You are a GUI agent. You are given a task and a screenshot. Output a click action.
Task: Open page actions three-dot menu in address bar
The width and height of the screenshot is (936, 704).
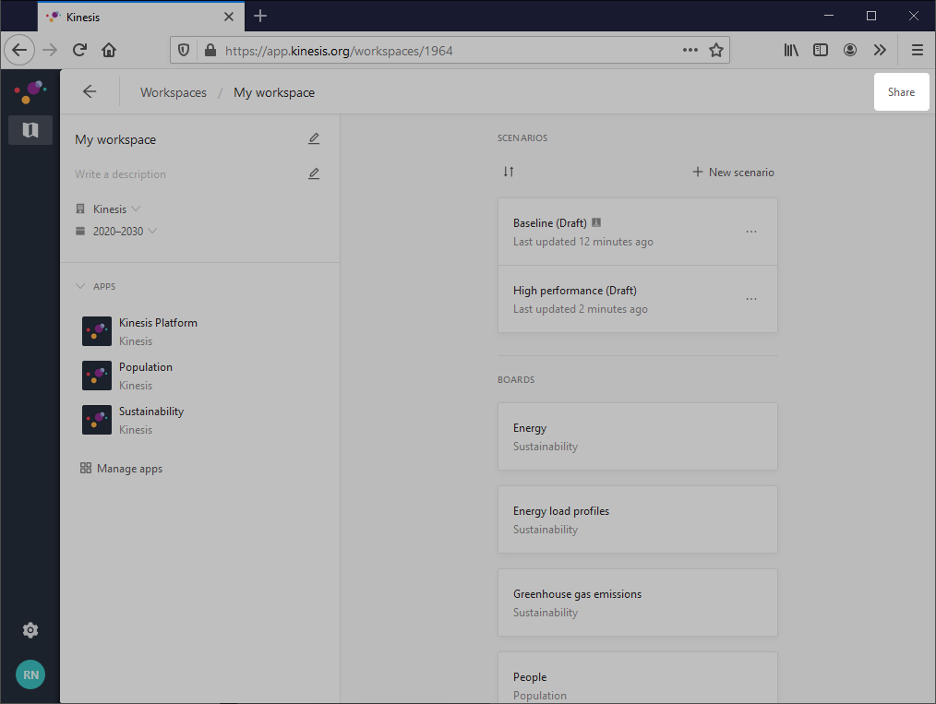690,50
